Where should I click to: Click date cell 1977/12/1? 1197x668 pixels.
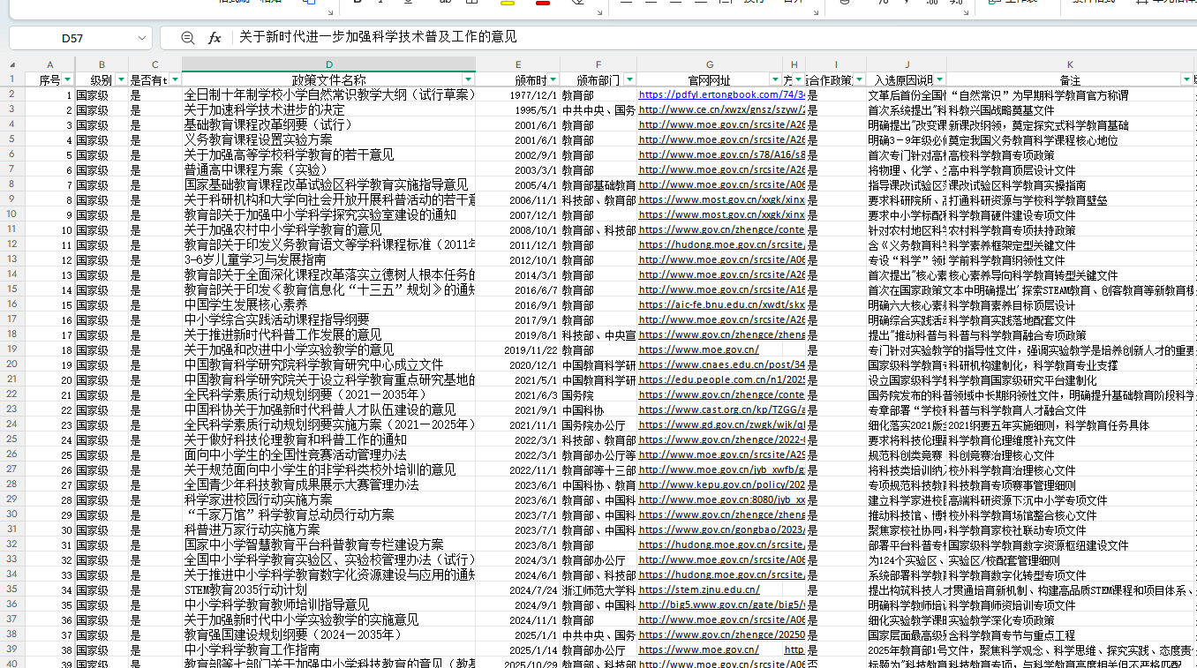point(517,94)
